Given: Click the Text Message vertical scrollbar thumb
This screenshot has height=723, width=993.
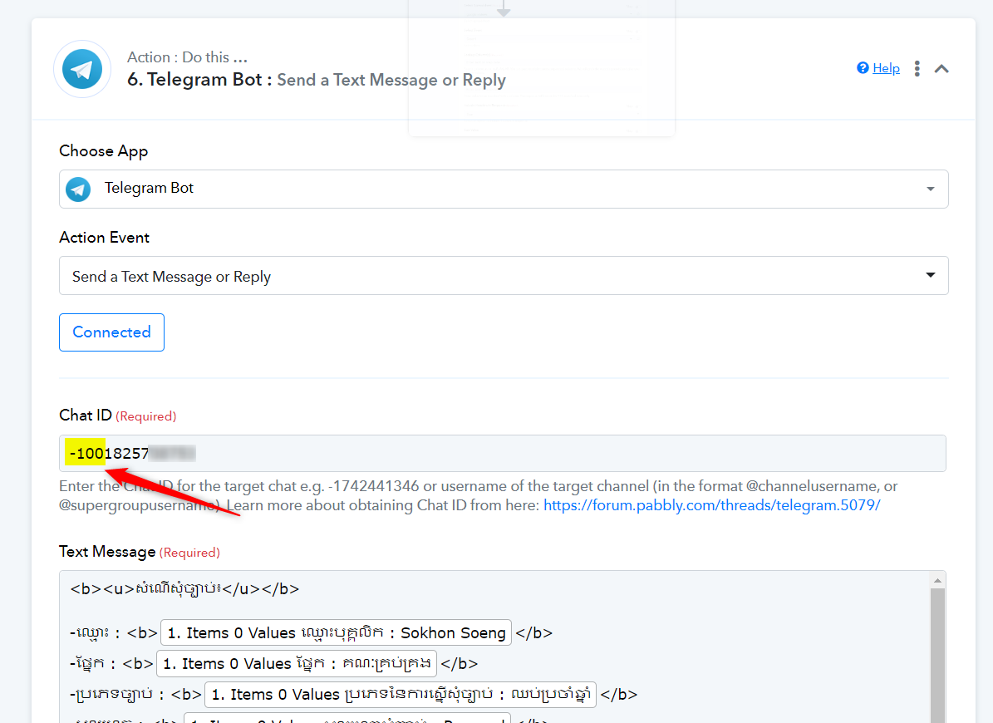Looking at the screenshot, I should 938,655.
